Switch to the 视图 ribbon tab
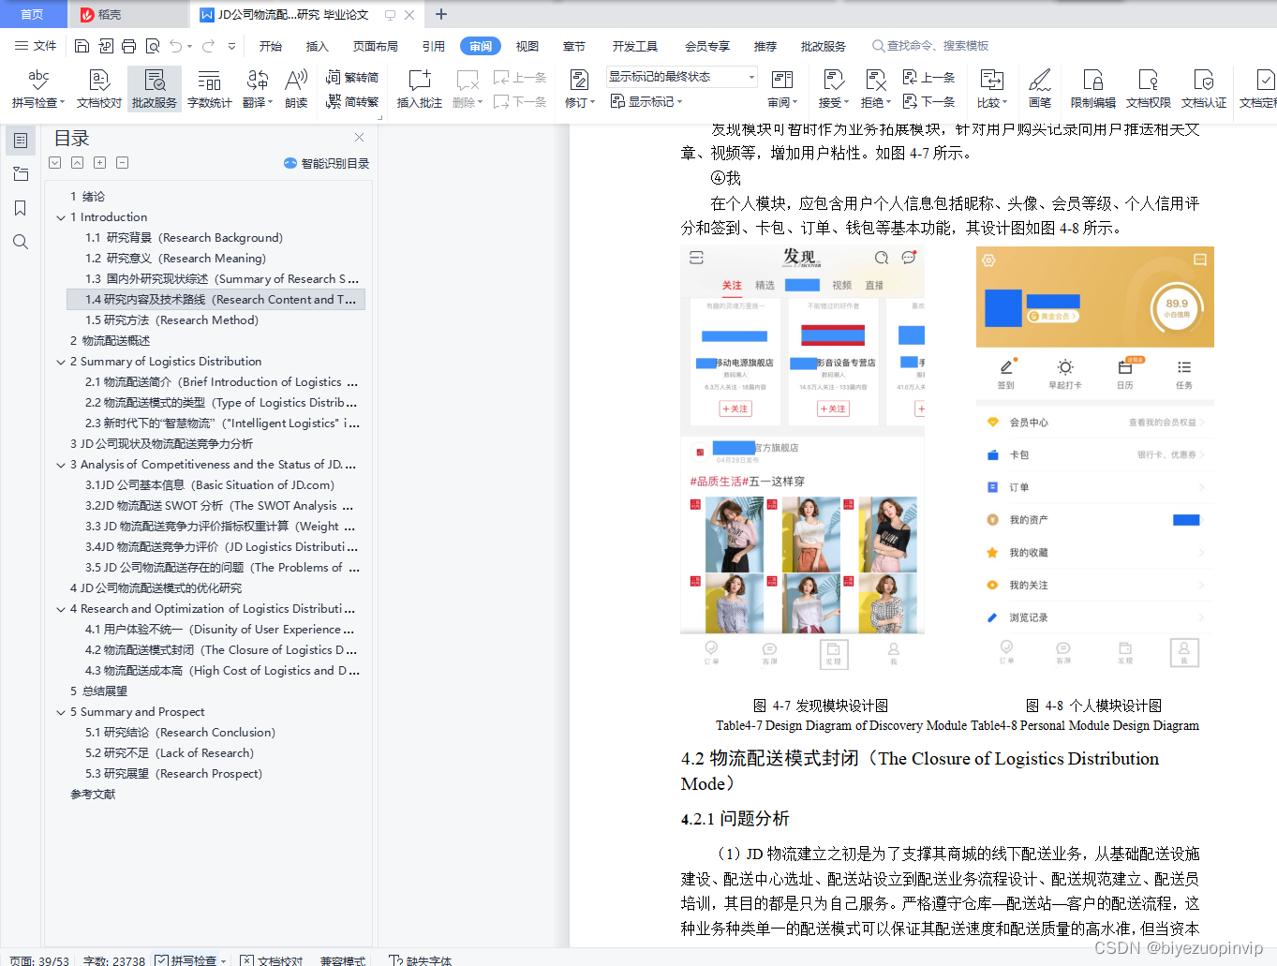 tap(527, 46)
